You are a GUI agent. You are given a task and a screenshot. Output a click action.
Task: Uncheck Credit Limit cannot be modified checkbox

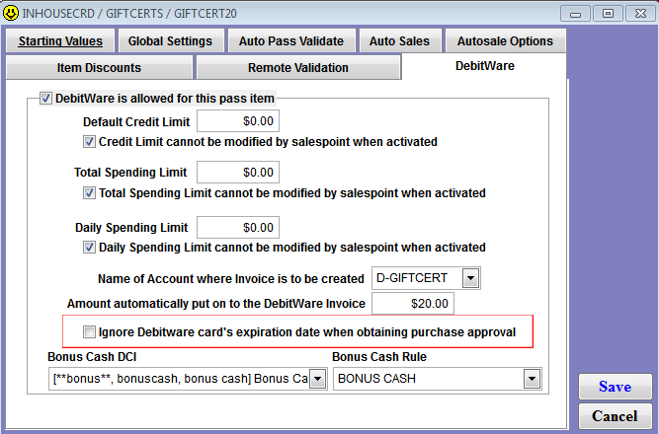pyautogui.click(x=89, y=142)
